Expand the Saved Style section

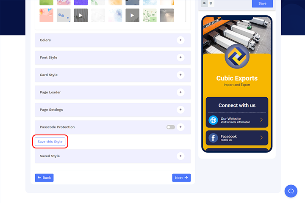180,156
